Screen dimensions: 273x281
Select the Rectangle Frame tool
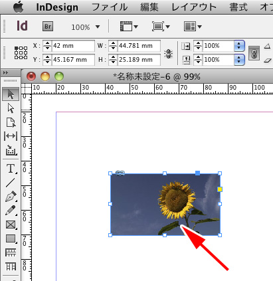tap(11, 225)
